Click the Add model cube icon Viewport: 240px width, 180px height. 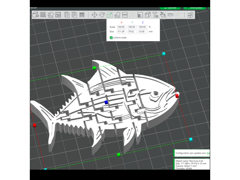pos(35,15)
